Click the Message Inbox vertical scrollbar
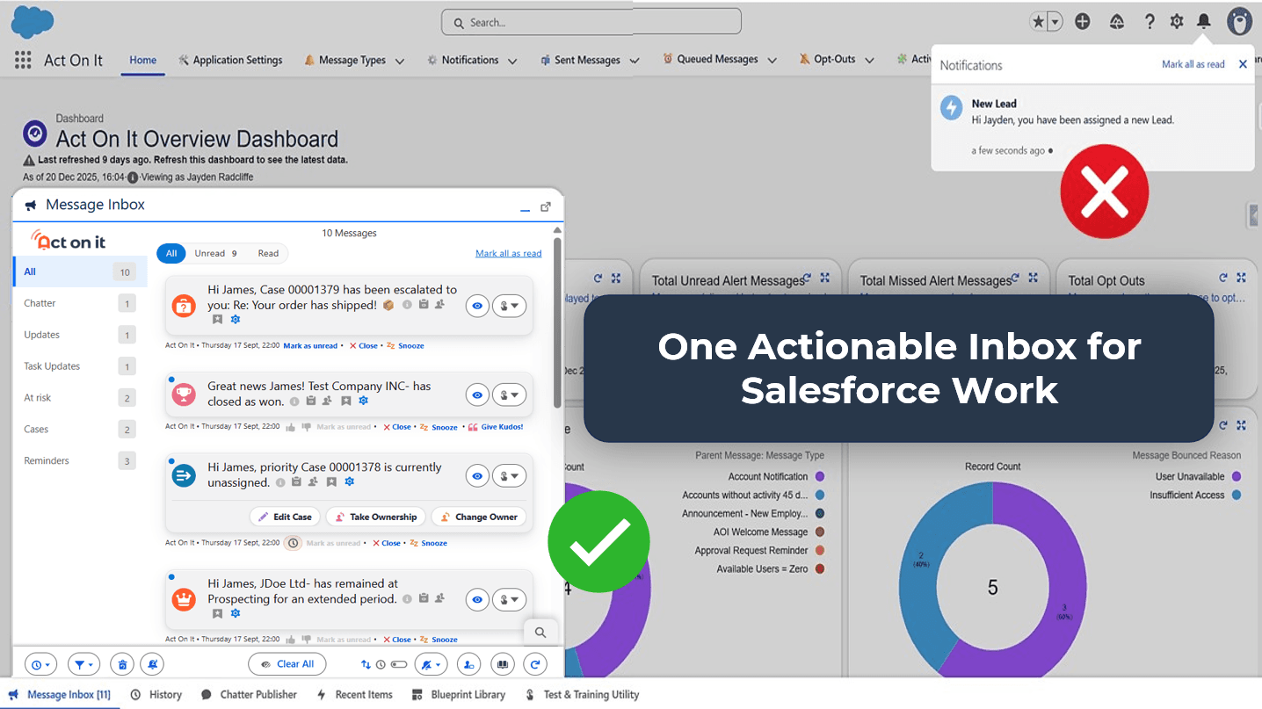 557,323
